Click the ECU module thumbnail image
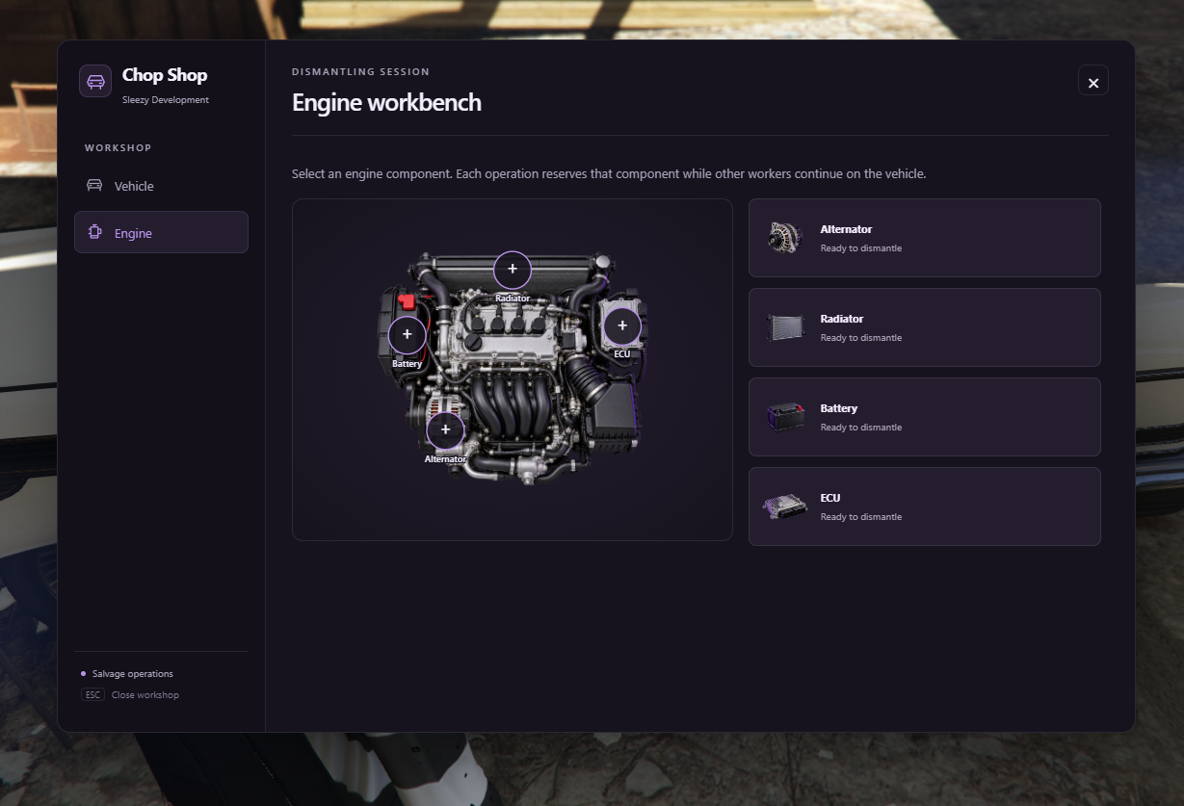 785,507
